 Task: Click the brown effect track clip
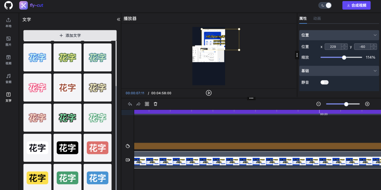pyautogui.click(x=258, y=146)
